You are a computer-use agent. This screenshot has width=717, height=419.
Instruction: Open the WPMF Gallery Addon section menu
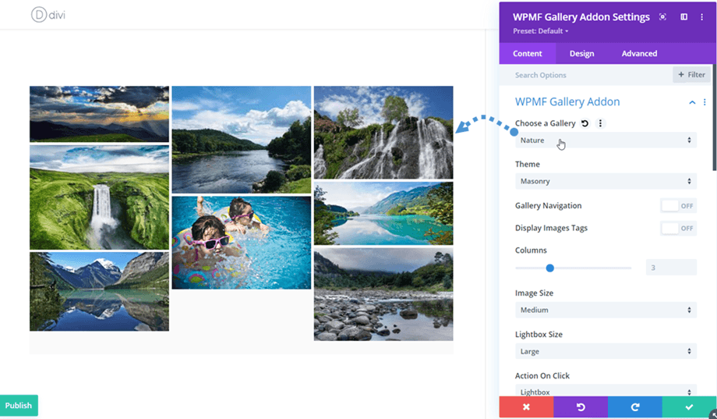tap(704, 102)
